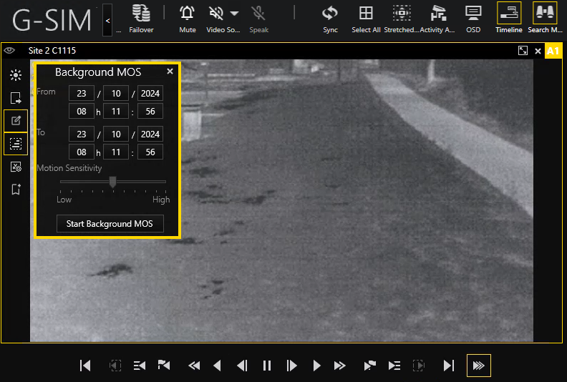Screen dimensions: 567x382
Task: Expand viewer to full size icon
Action: coord(523,51)
